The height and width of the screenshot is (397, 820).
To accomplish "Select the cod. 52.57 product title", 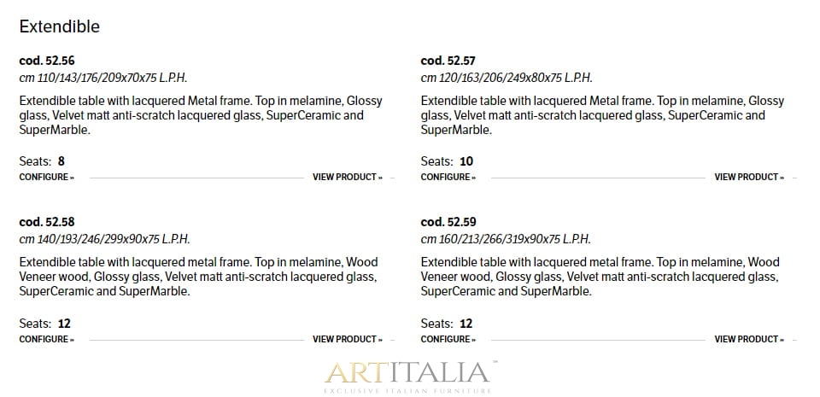I will point(448,61).
